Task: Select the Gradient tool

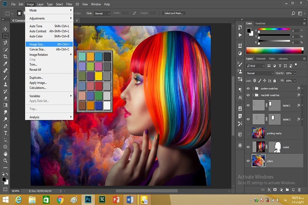Action: click(x=5, y=105)
